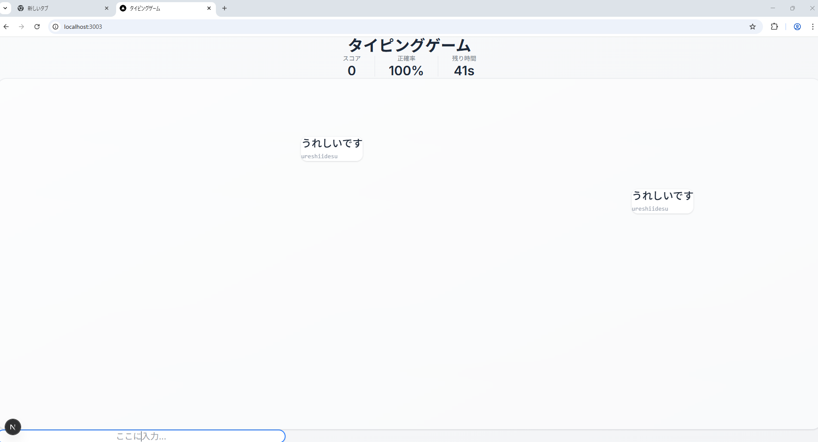818x442 pixels.
Task: Bookmark this page with the star icon
Action: (x=753, y=27)
